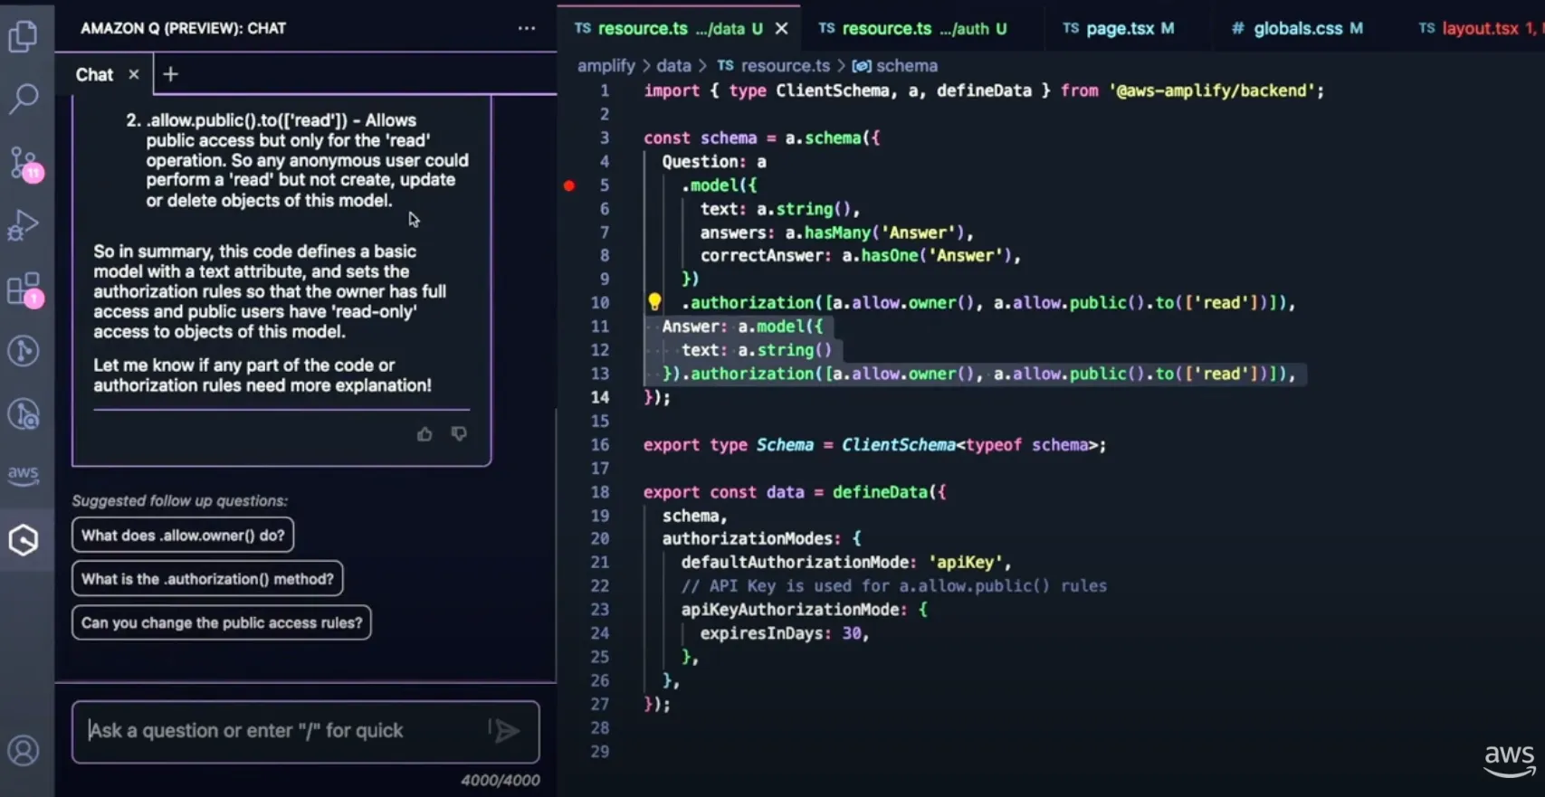Switch to the page.tsx tab
Image resolution: width=1545 pixels, height=797 pixels.
click(1119, 29)
